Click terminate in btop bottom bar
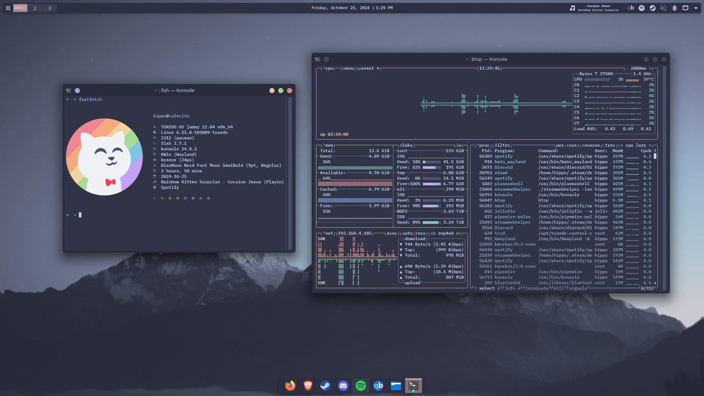Image resolution: width=704 pixels, height=396 pixels. pyautogui.click(x=536, y=288)
